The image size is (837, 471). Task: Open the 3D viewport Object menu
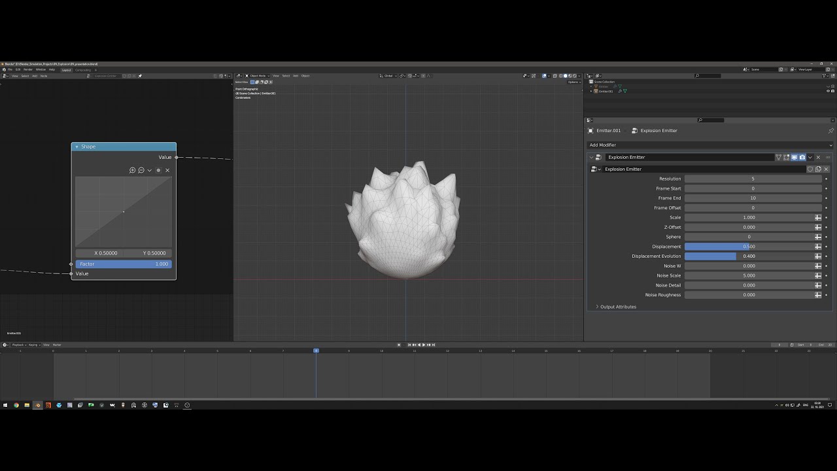pyautogui.click(x=305, y=76)
